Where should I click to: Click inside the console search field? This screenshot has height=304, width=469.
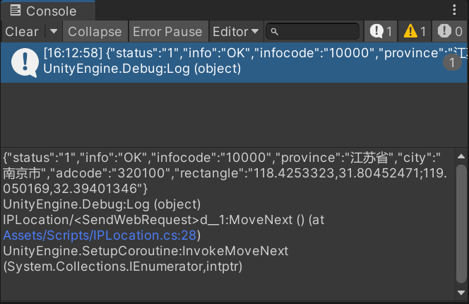[x=313, y=31]
